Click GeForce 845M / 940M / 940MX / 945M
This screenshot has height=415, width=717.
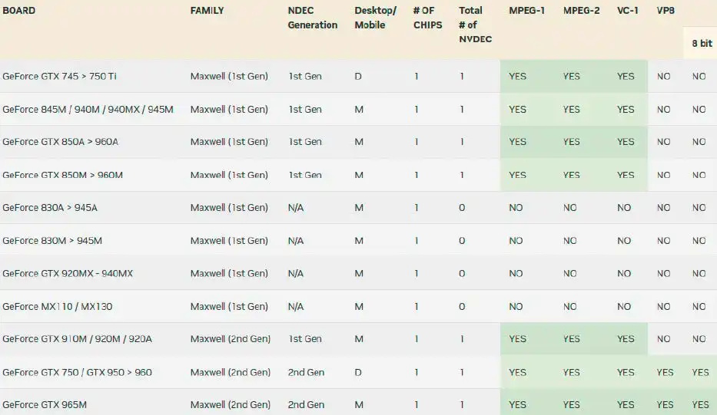pos(88,110)
